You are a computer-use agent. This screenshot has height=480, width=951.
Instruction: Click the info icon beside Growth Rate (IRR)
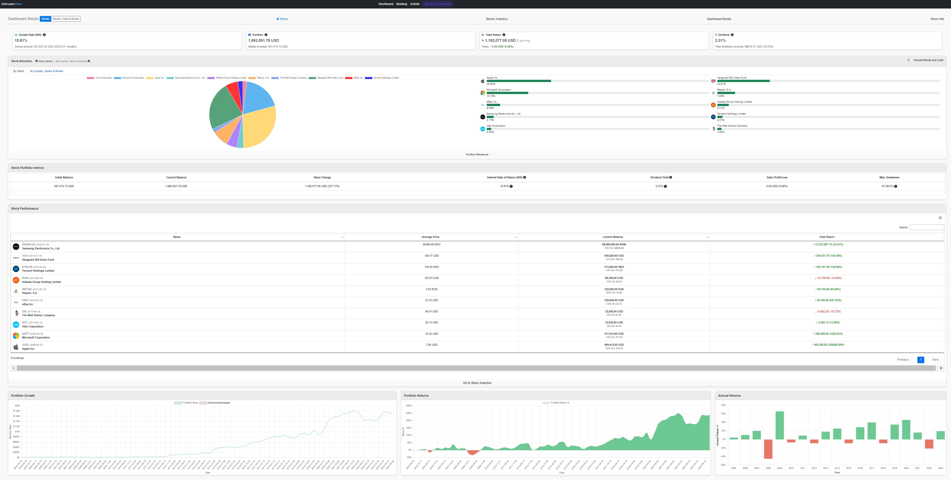point(44,35)
